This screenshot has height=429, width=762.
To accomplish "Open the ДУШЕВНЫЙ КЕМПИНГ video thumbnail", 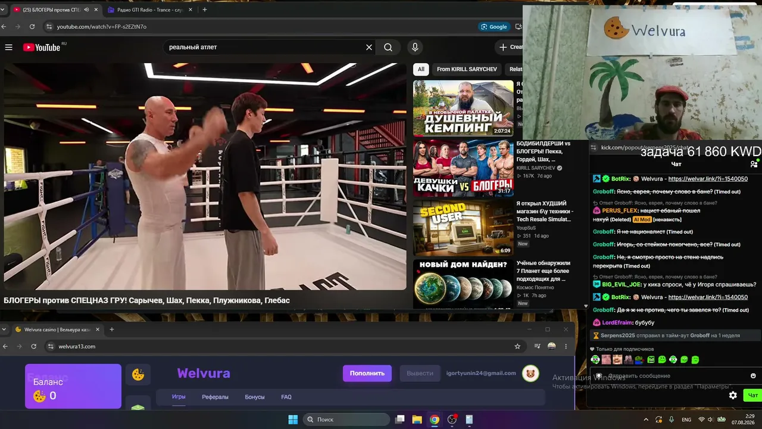I will pyautogui.click(x=463, y=108).
